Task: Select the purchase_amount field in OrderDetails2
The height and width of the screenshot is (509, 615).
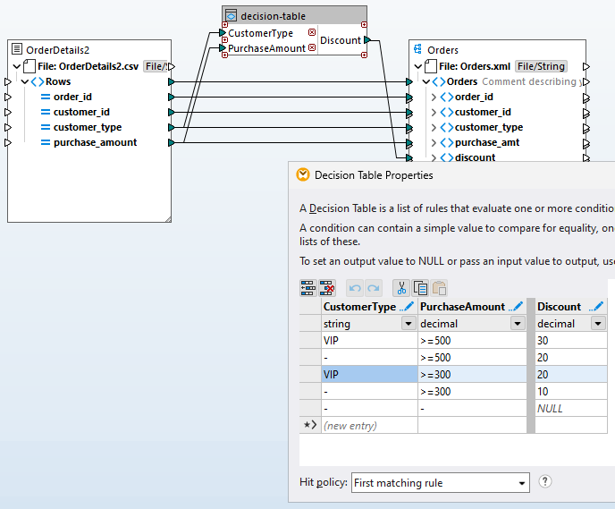Action: [95, 142]
